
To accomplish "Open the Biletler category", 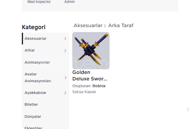I will click(x=46, y=104).
